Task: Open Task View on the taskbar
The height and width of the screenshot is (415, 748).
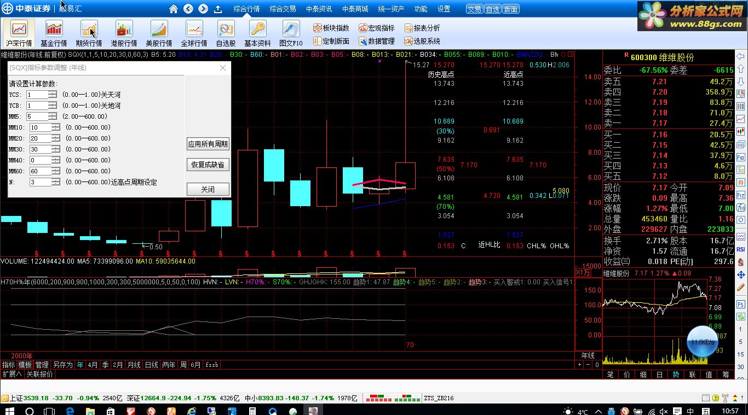Action: (x=49, y=411)
